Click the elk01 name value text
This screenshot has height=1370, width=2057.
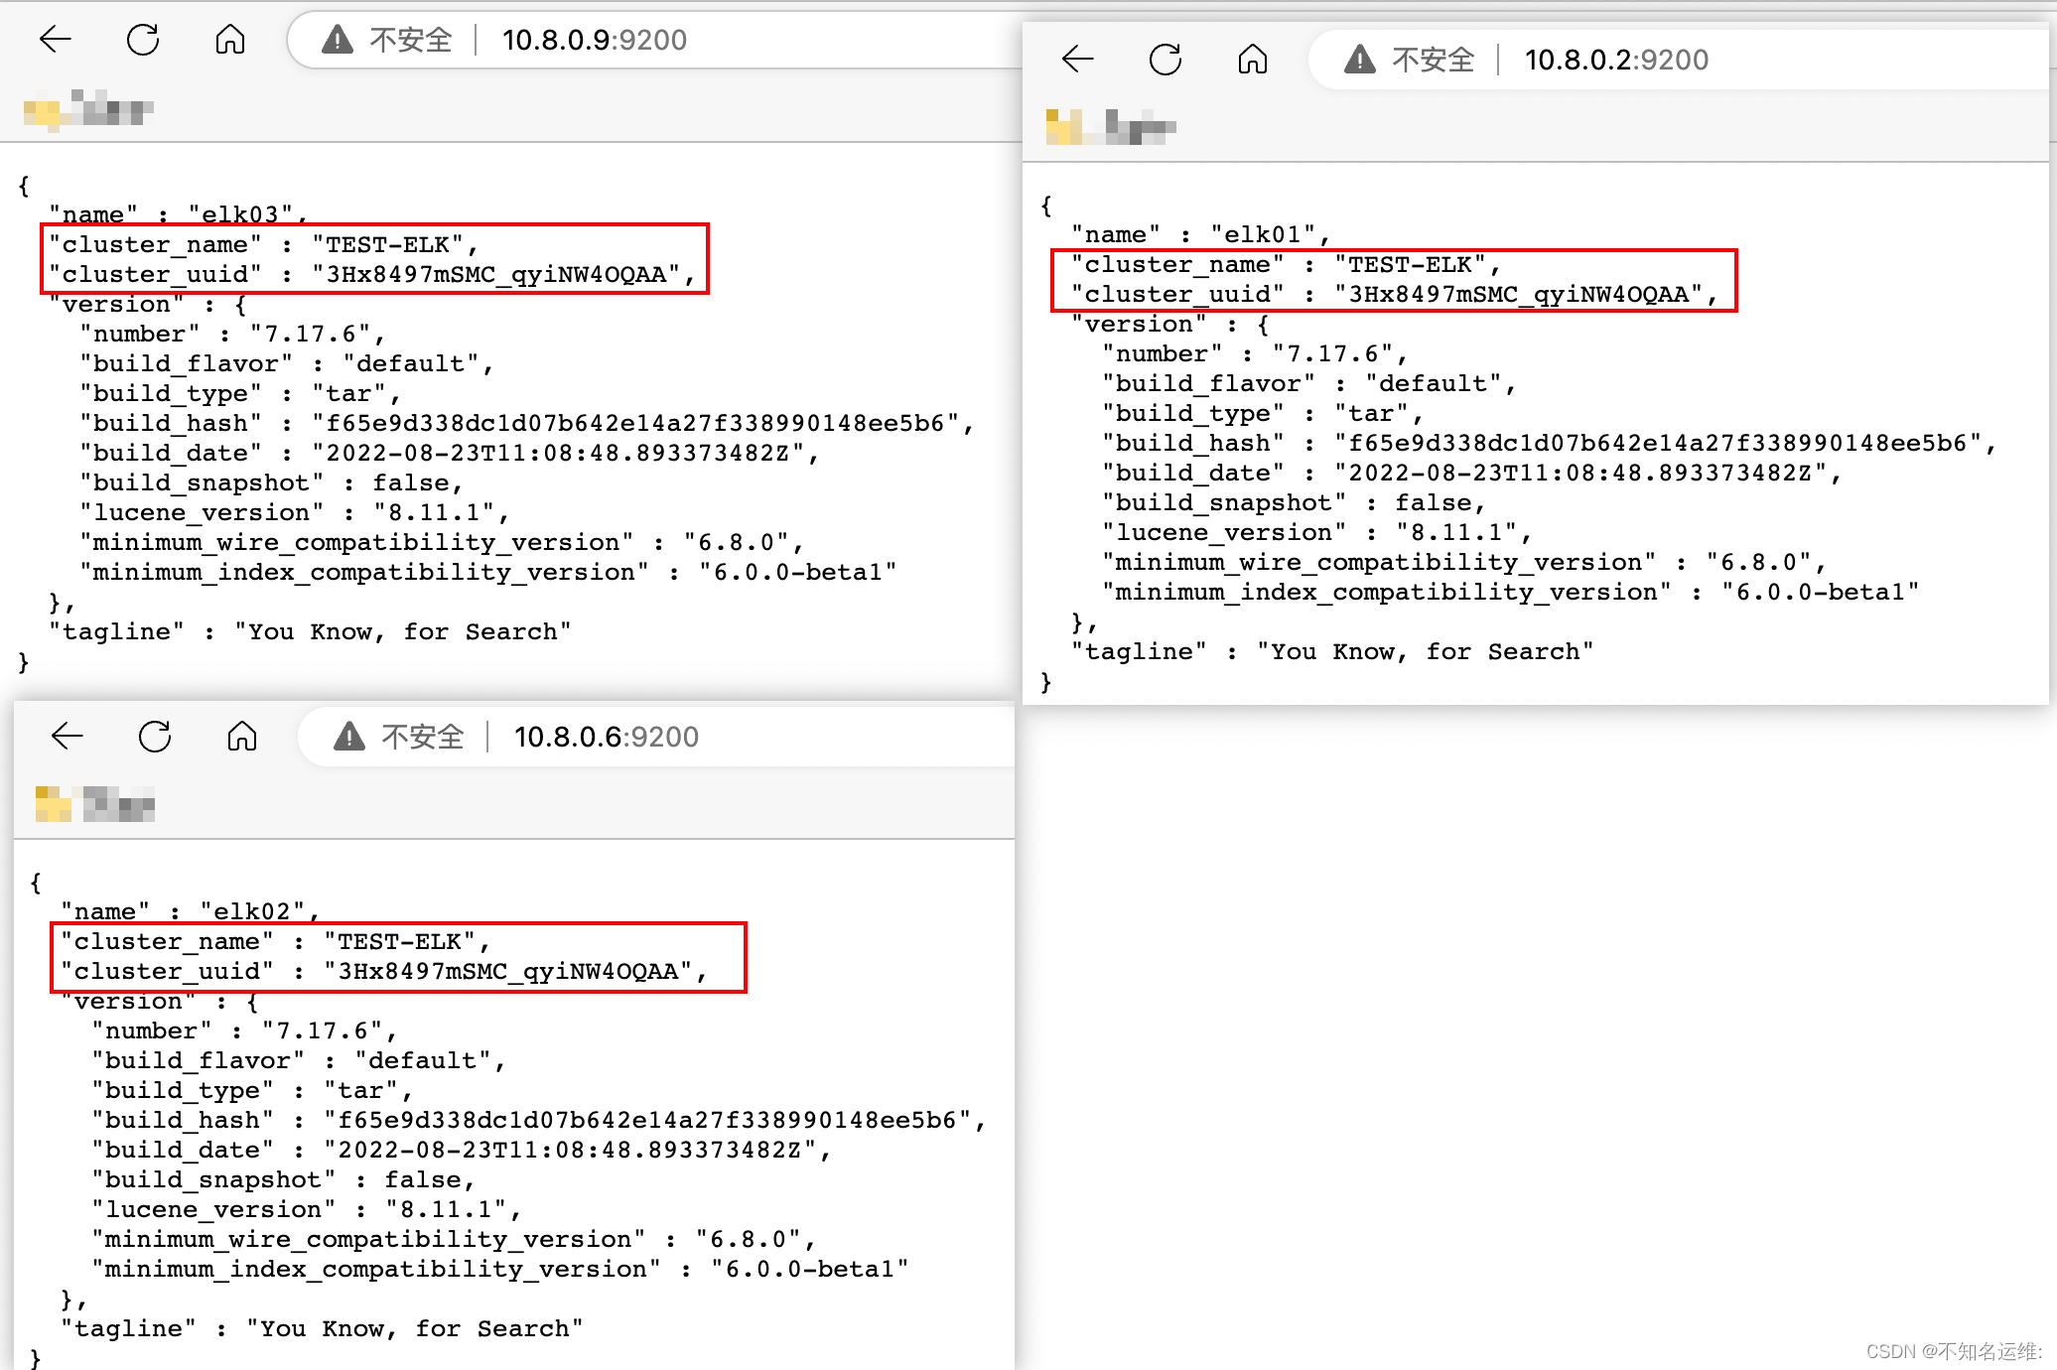tap(1261, 235)
